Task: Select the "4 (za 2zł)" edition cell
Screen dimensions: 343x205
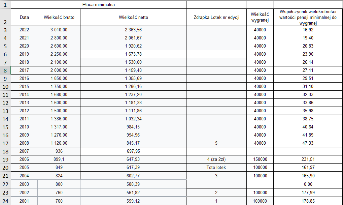Action: (216, 159)
